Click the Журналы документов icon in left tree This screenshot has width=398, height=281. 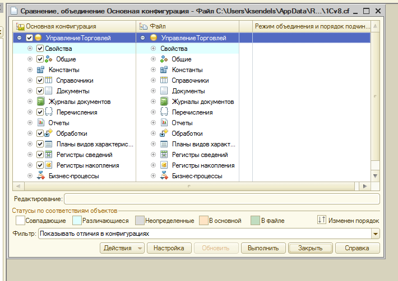tap(40, 102)
